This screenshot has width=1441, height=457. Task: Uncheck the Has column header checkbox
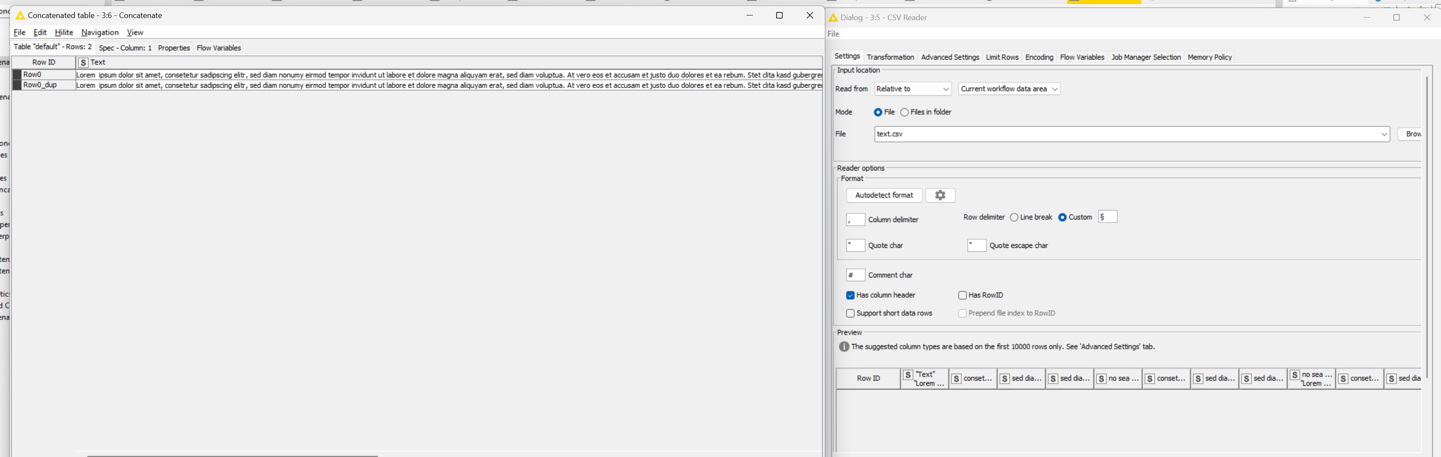[850, 295]
